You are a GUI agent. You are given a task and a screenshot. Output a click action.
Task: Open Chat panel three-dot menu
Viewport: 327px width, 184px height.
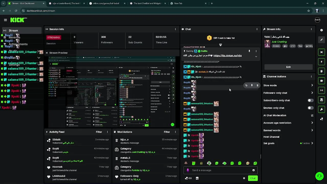pyautogui.click(x=257, y=29)
